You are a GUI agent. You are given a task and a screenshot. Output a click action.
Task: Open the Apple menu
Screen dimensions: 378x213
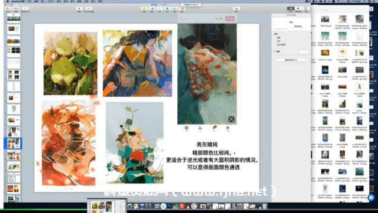(x=8, y=1)
